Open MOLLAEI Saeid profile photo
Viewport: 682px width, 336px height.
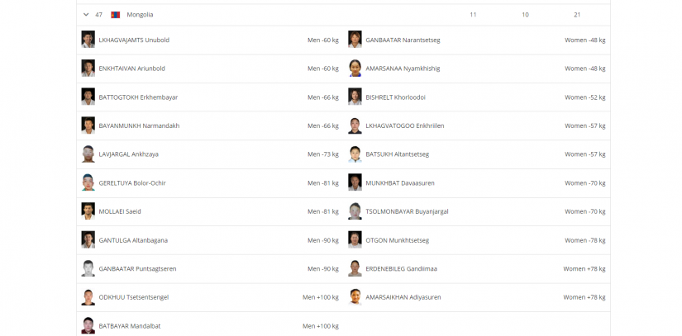[x=88, y=211]
